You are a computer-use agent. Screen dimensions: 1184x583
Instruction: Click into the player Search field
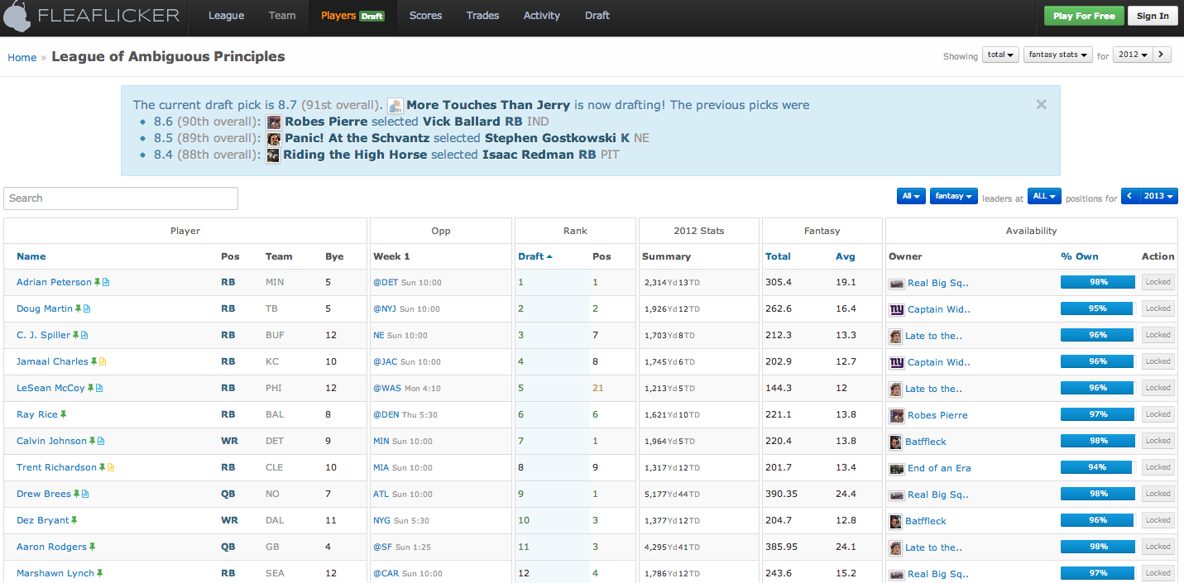click(121, 198)
